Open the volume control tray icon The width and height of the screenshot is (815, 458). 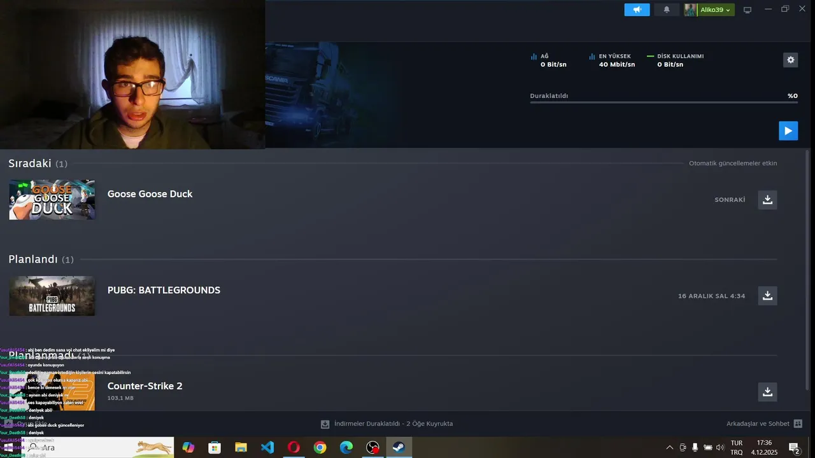click(720, 448)
